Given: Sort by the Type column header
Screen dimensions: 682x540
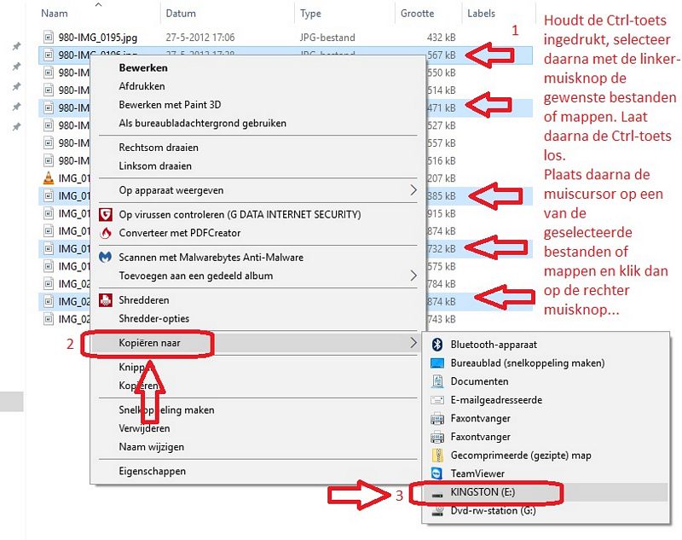Looking at the screenshot, I should pos(310,14).
